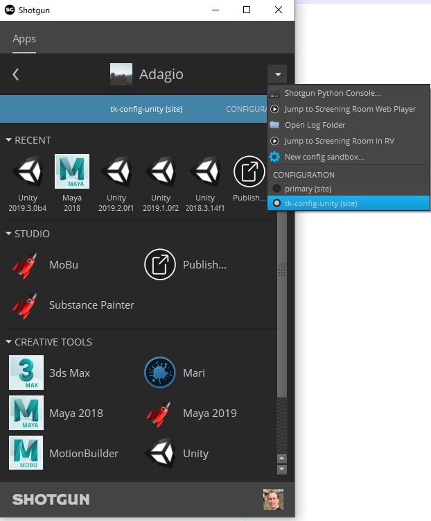Launch 3ds Max icon

pos(26,373)
